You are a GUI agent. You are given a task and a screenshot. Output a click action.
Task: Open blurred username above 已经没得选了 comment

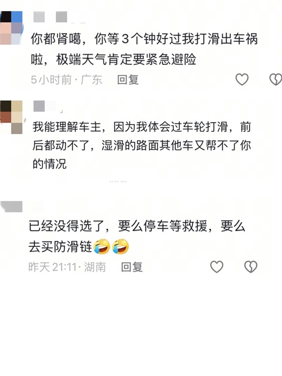[38, 205]
